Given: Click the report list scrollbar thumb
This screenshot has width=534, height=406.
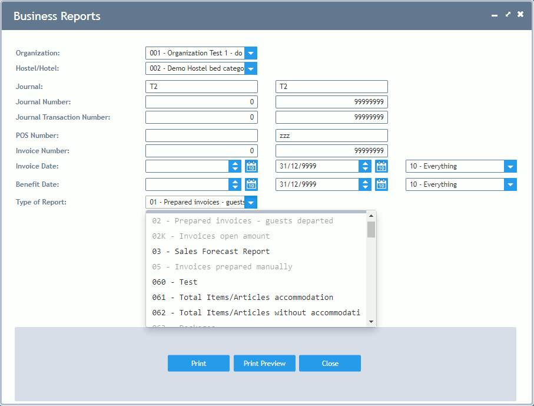Looking at the screenshot, I should [372, 229].
